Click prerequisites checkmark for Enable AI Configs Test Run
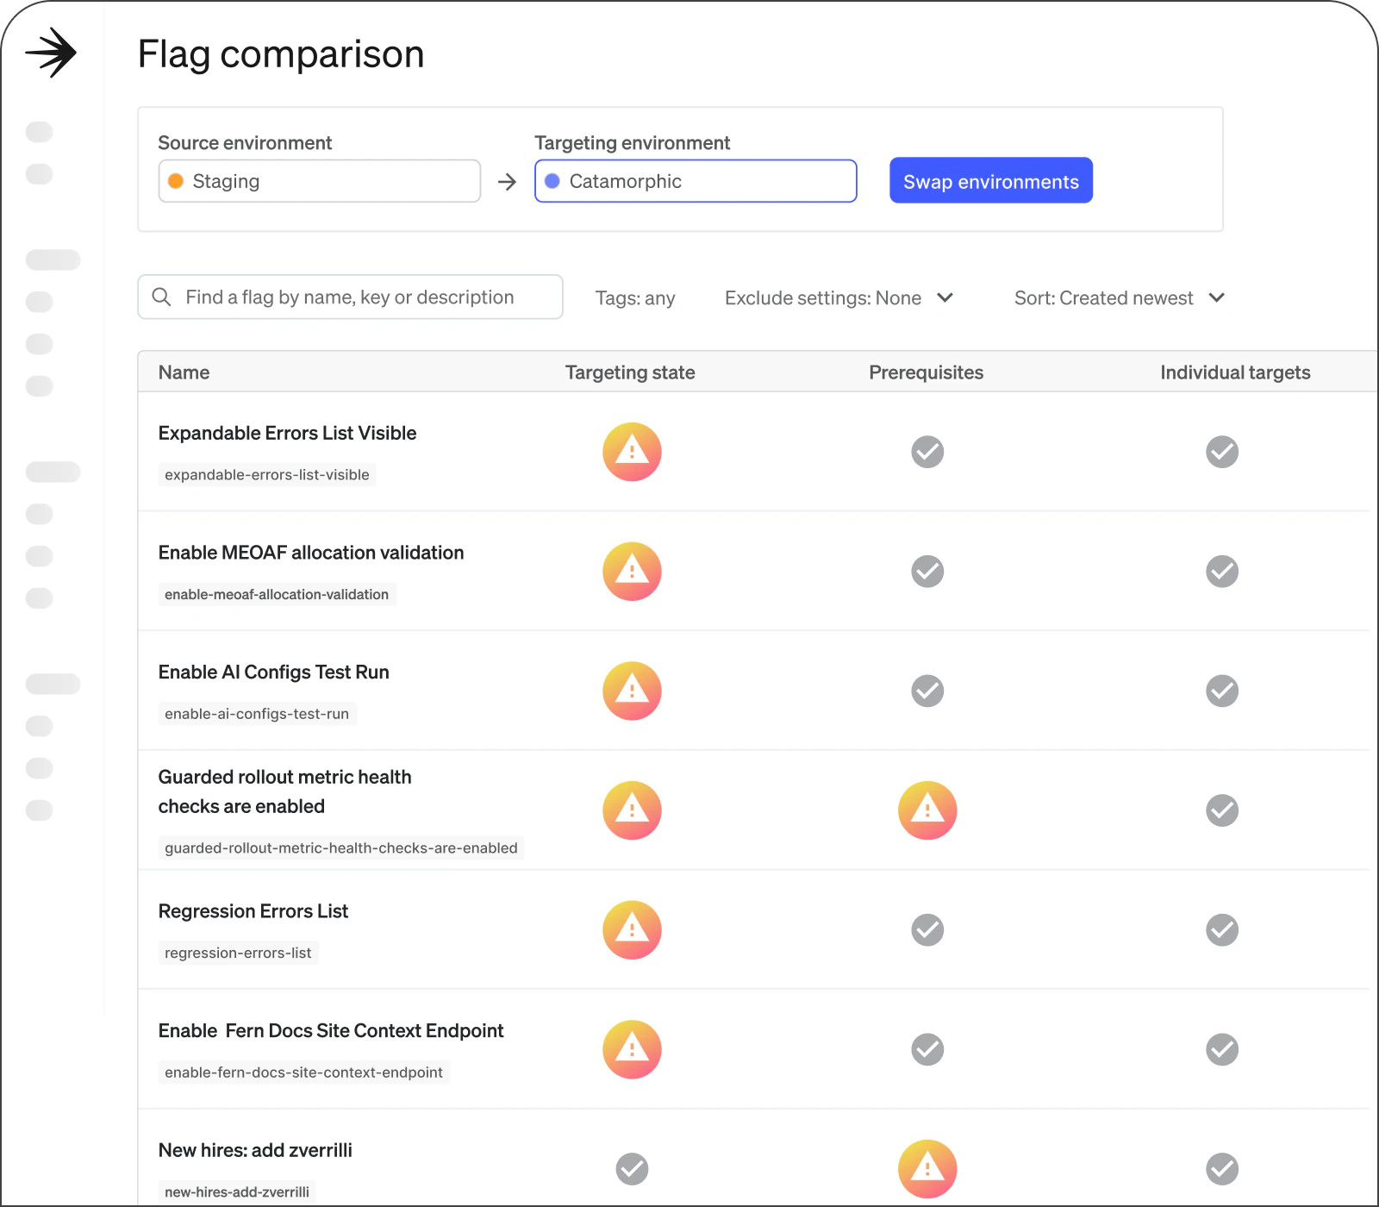1379x1207 pixels. pyautogui.click(x=927, y=691)
